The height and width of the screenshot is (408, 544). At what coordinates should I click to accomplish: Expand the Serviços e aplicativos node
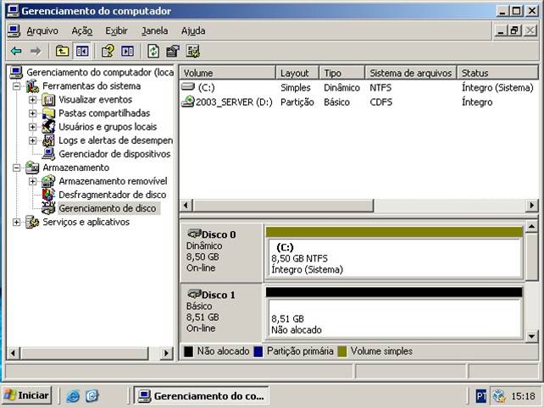(16, 222)
